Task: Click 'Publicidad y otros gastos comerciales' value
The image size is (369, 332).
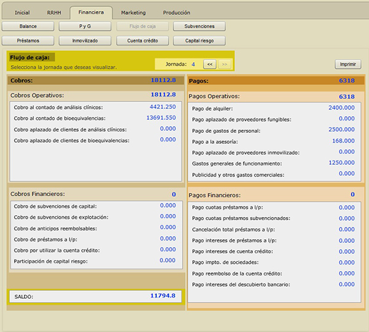Action: (347, 173)
